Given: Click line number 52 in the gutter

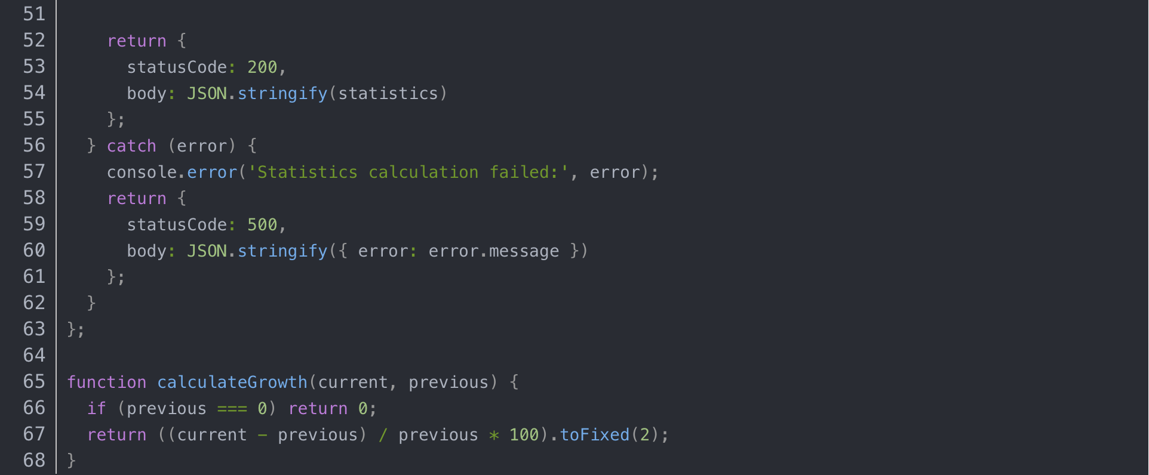Looking at the screenshot, I should point(34,41).
